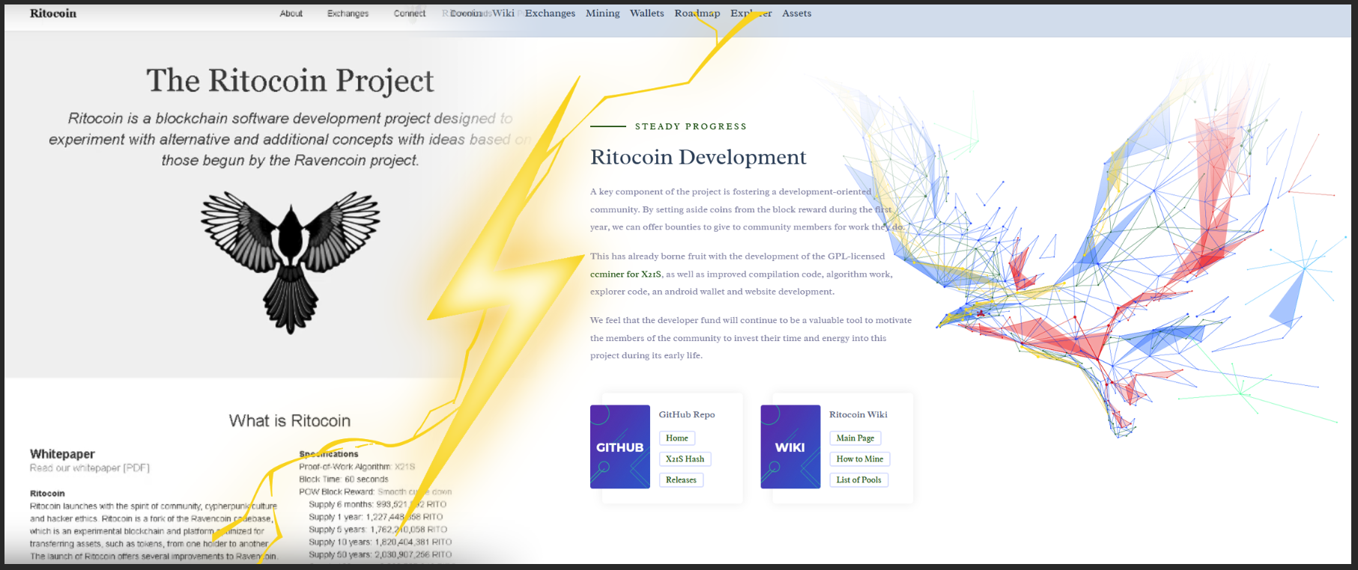The width and height of the screenshot is (1358, 570).
Task: Open the X21S Hash button
Action: 685,459
